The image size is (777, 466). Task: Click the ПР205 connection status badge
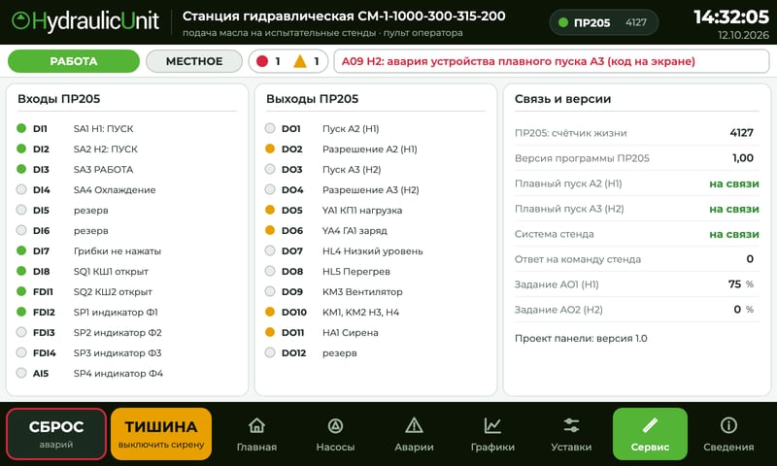(604, 22)
